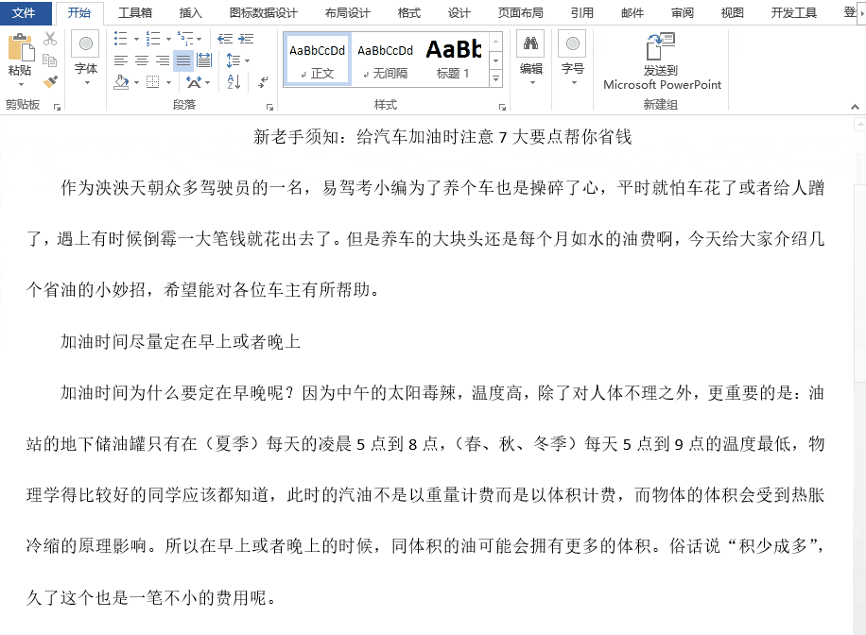
Task: Decrease paragraph indent
Action: click(225, 38)
